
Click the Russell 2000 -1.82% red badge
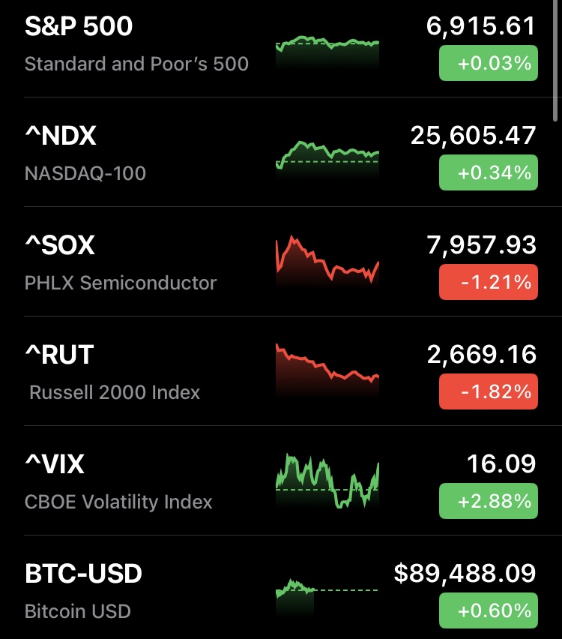tap(488, 391)
